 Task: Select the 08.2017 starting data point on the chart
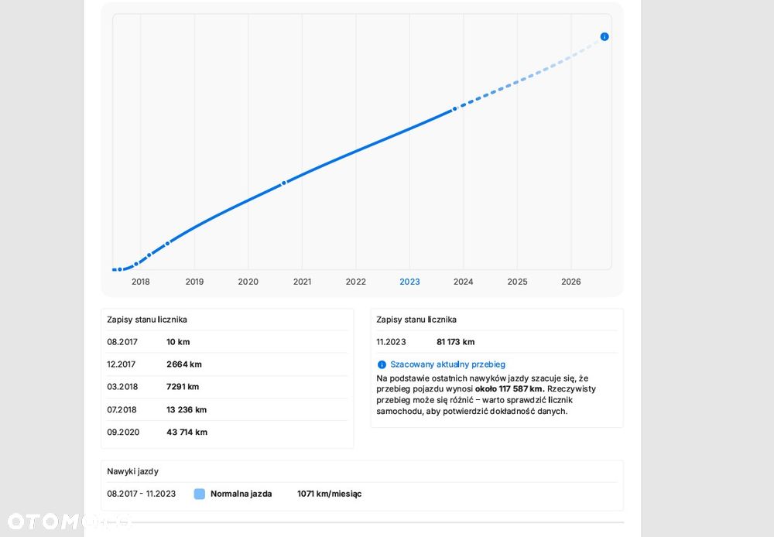pyautogui.click(x=119, y=269)
